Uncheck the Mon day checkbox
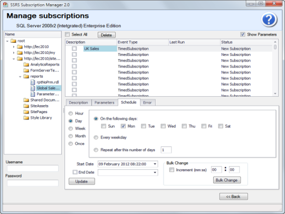The width and height of the screenshot is (285, 214). 123,126
